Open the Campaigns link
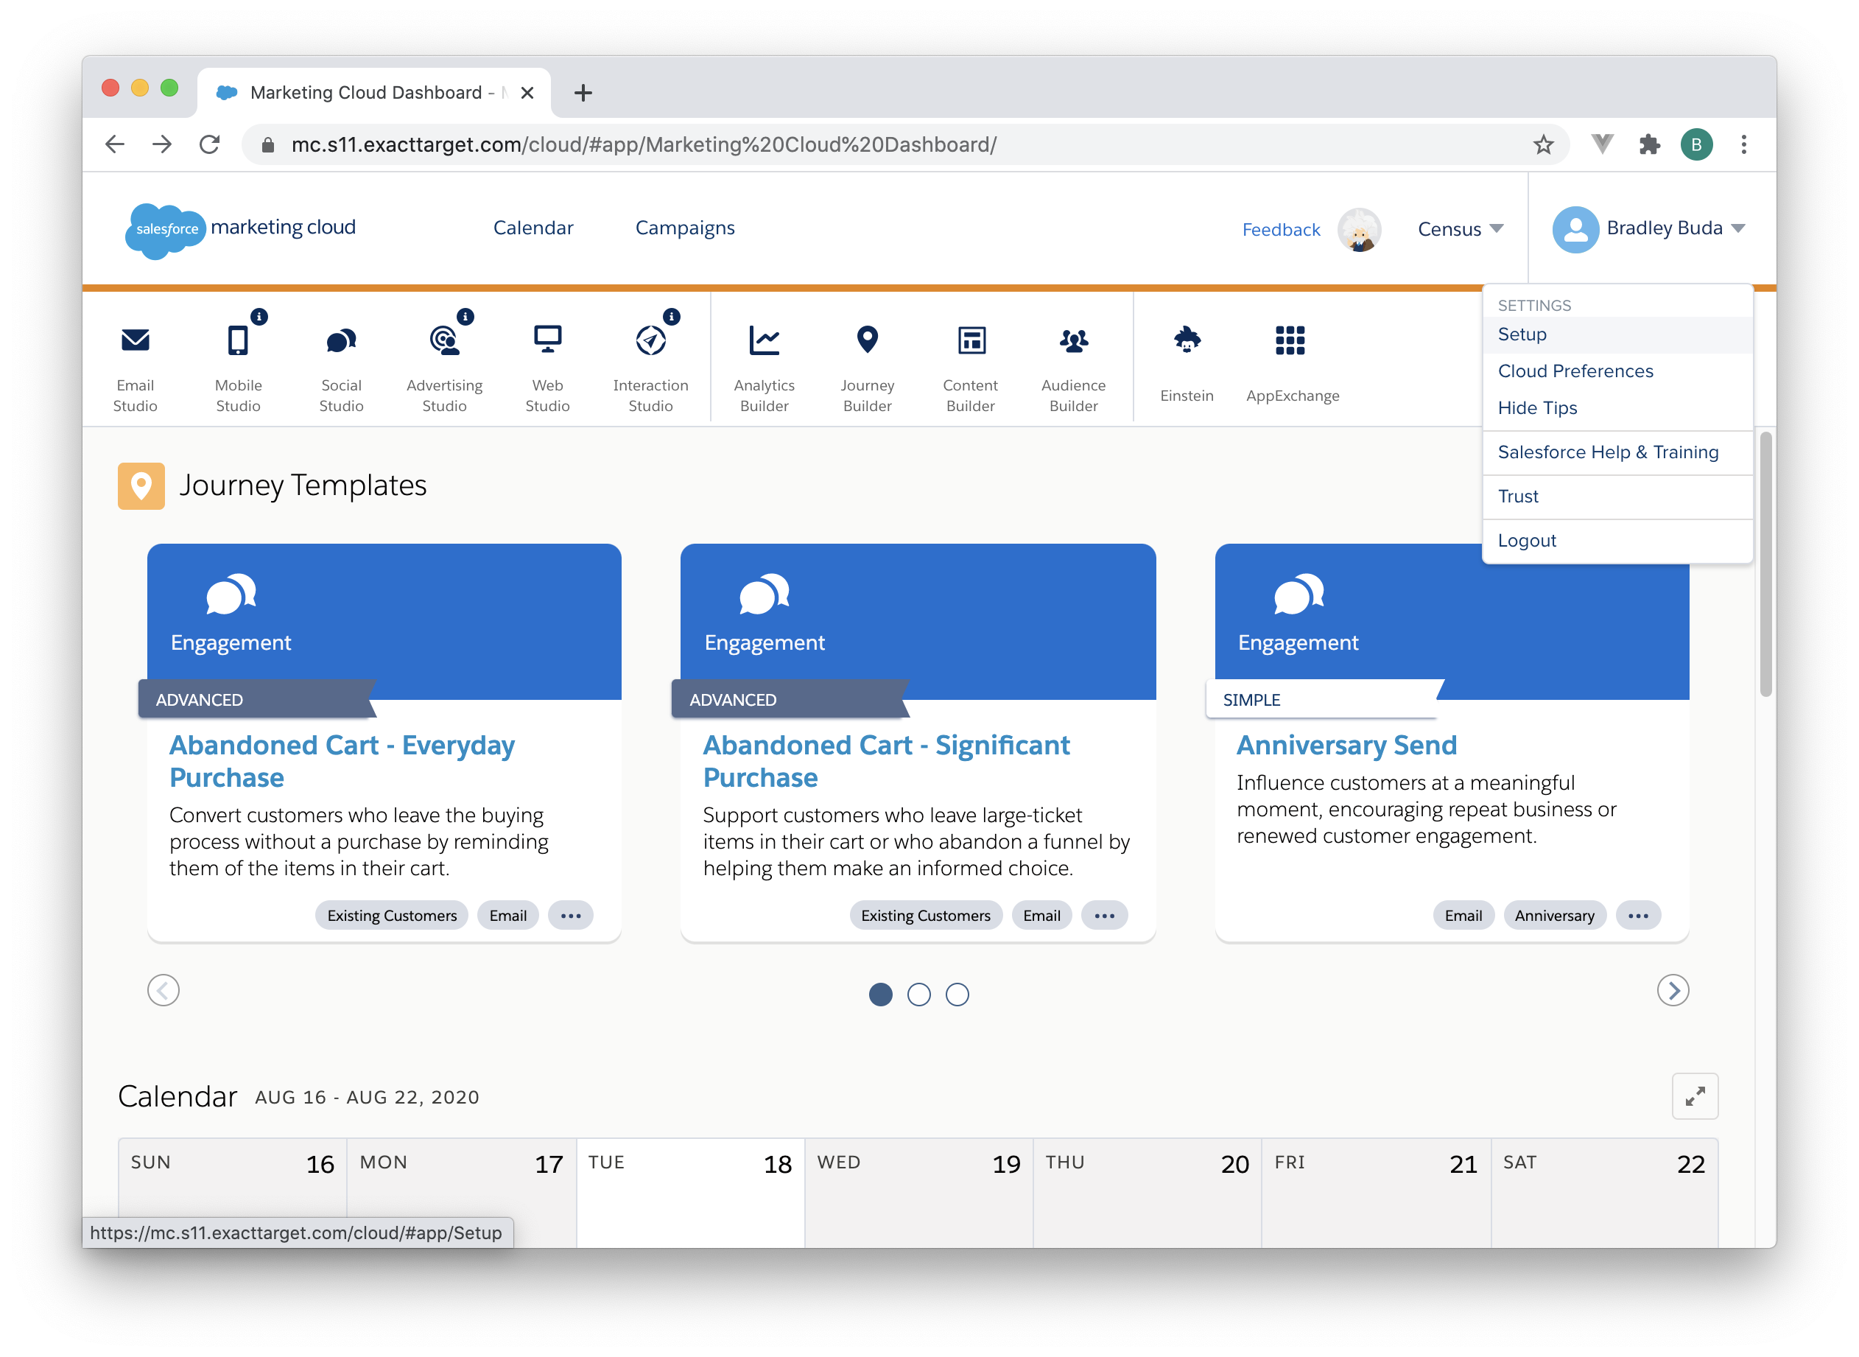The width and height of the screenshot is (1859, 1357). (685, 228)
